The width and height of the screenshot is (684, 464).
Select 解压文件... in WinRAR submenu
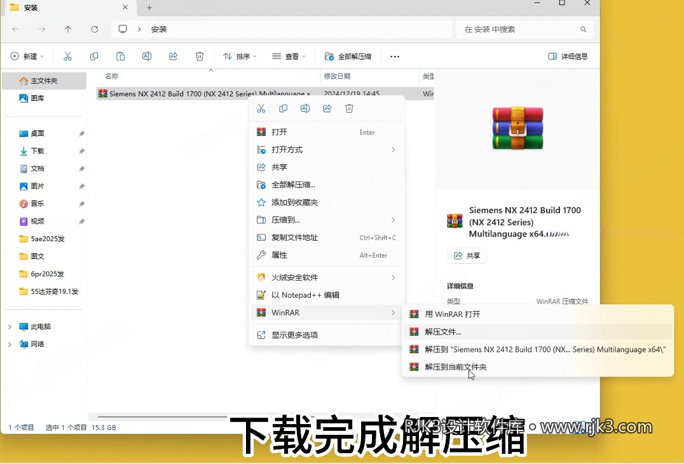538,331
